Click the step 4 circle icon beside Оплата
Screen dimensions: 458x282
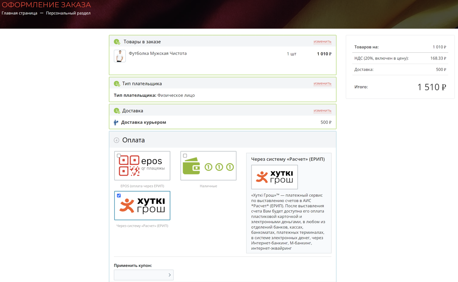tap(116, 140)
